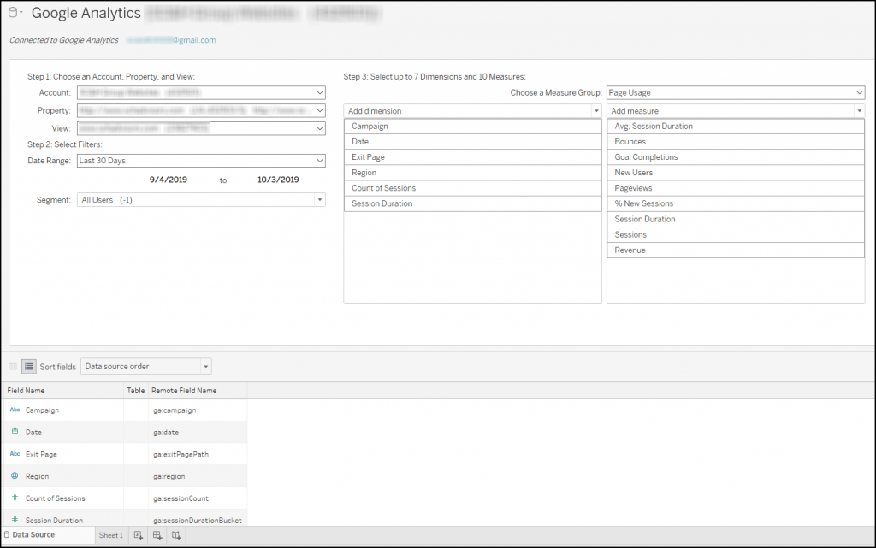This screenshot has height=548, width=876.
Task: Select the New Users measure
Action: pyautogui.click(x=736, y=173)
